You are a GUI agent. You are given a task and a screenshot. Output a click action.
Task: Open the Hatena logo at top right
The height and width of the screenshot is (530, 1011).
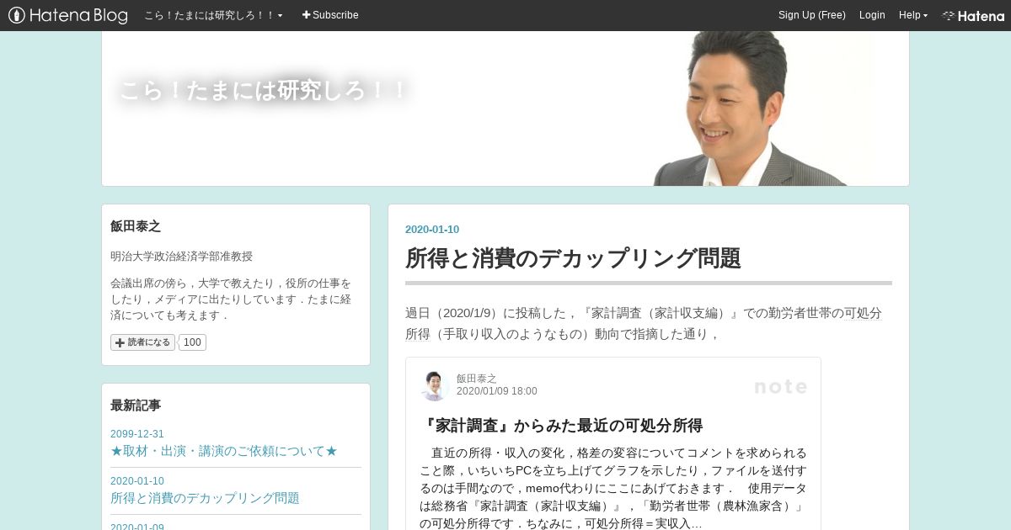(973, 15)
